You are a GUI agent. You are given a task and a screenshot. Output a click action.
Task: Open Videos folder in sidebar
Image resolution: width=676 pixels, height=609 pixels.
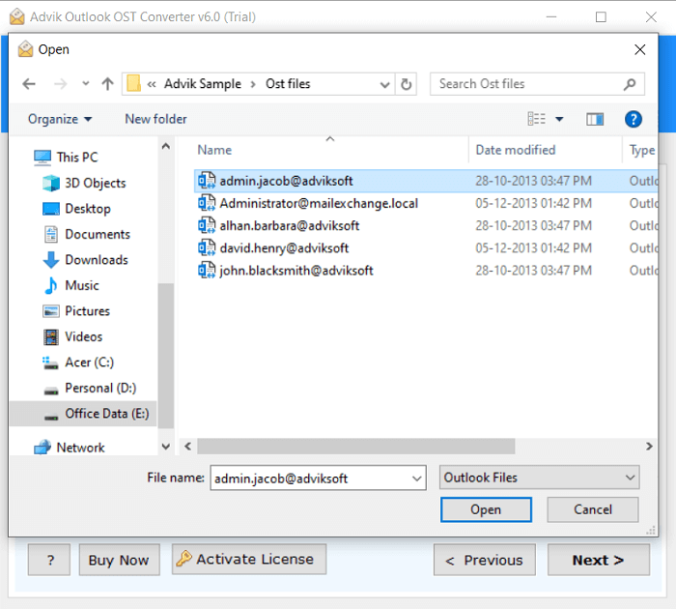[x=84, y=336]
